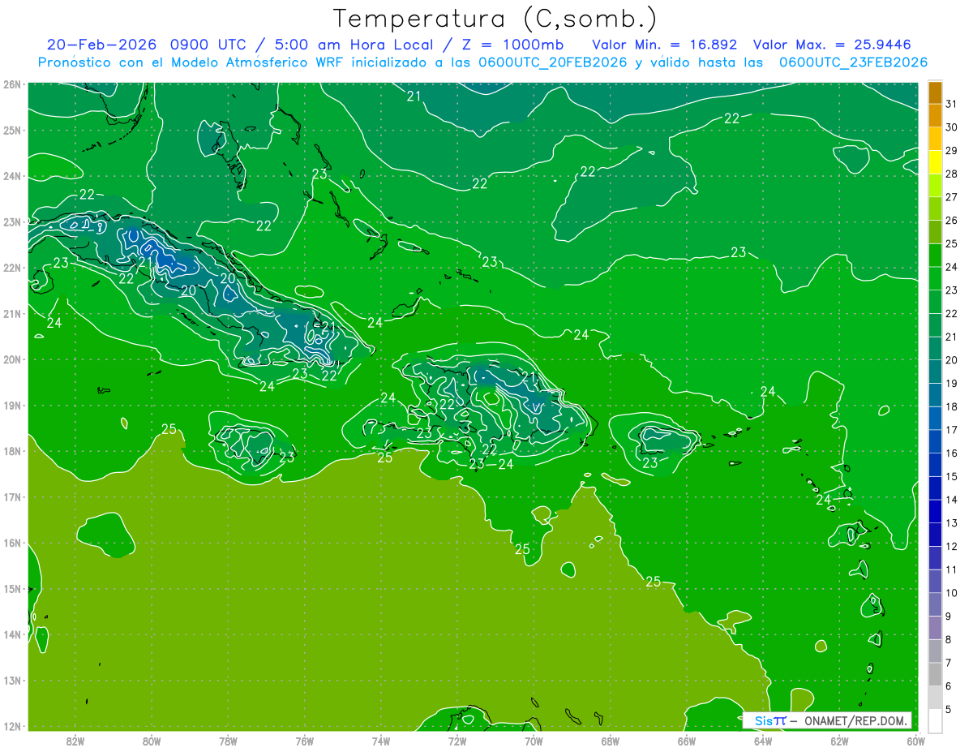Click the longitude axis label "78W"

[x=228, y=741]
